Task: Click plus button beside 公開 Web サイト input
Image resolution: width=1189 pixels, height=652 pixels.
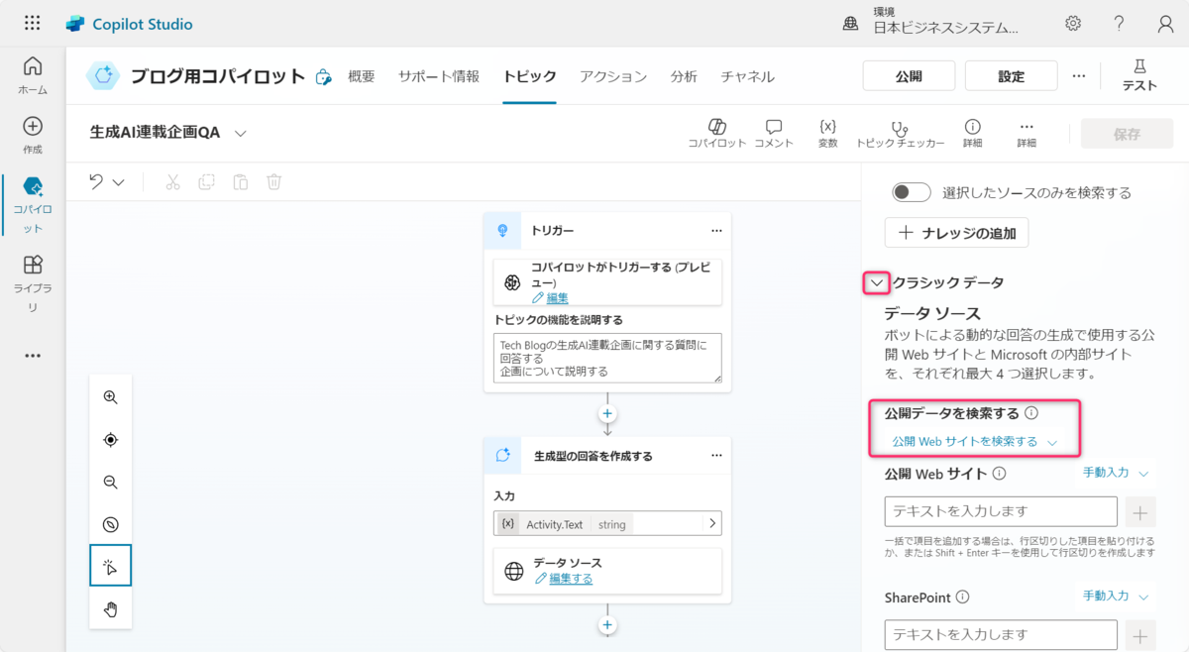Action: point(1140,512)
